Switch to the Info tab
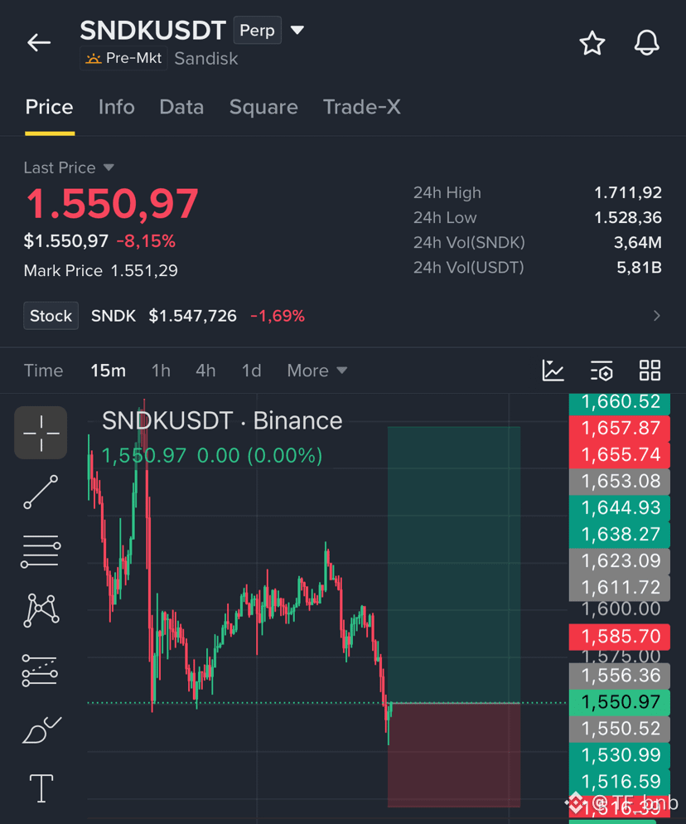This screenshot has height=824, width=686. 117,107
